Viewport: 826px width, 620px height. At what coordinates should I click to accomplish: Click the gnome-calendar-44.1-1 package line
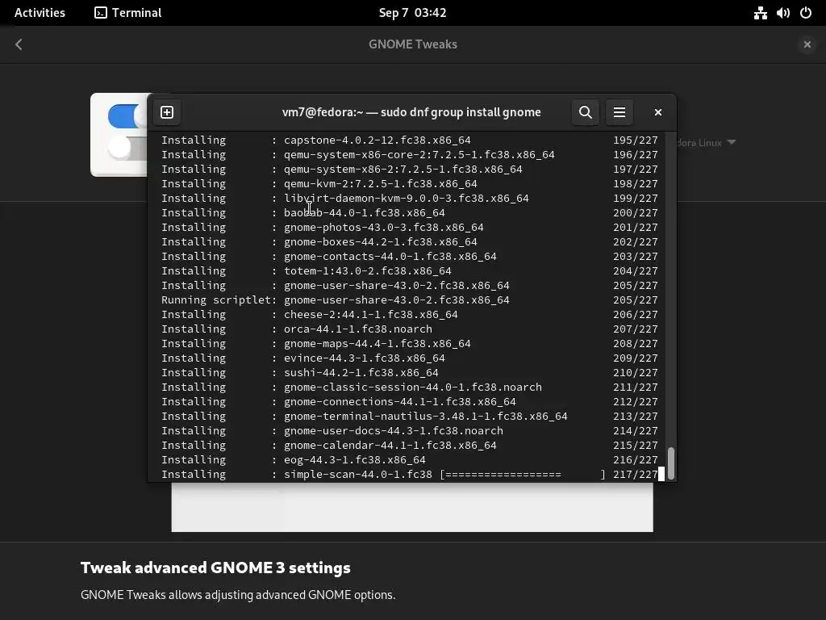tap(409, 445)
